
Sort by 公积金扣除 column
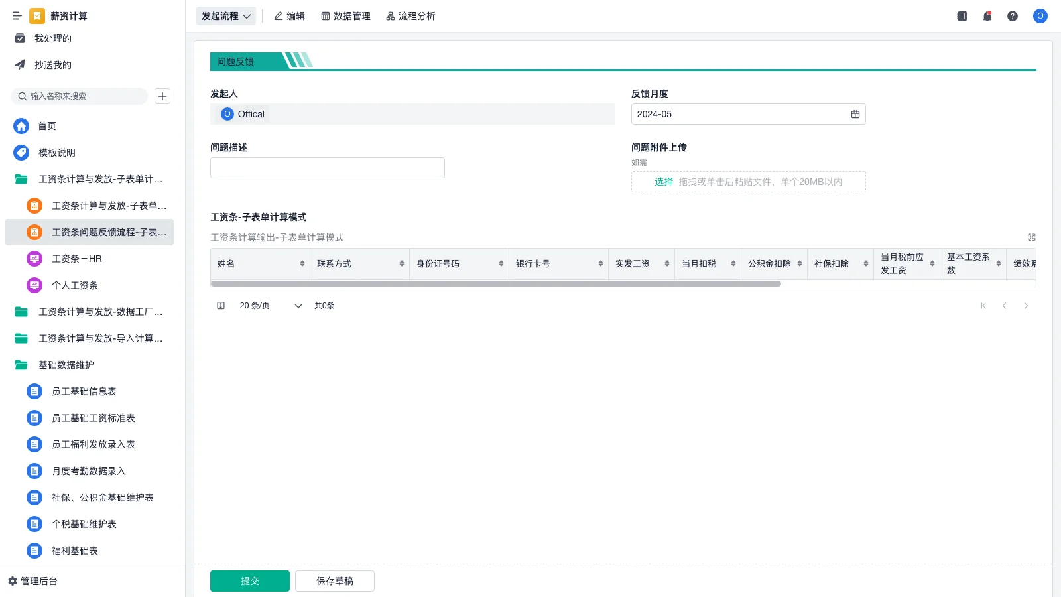[800, 263]
